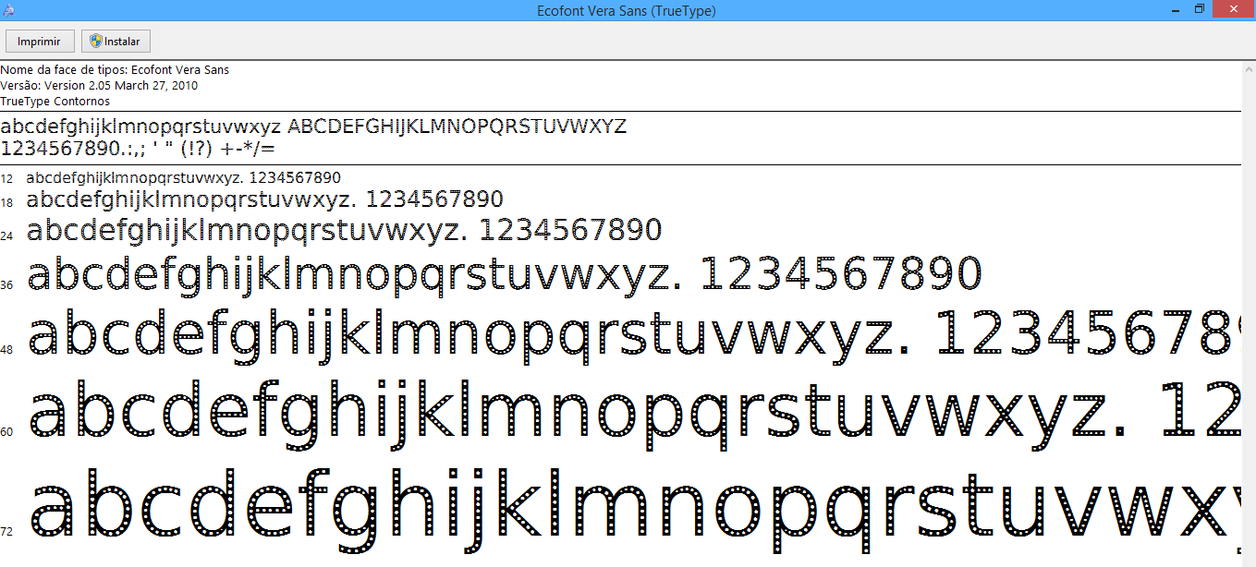Click the sample text line beside label 24
The image size is (1256, 567).
[x=345, y=231]
